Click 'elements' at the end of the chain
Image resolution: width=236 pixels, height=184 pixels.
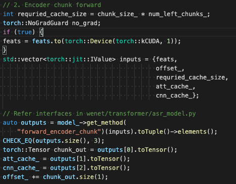pyautogui.click(x=192, y=132)
